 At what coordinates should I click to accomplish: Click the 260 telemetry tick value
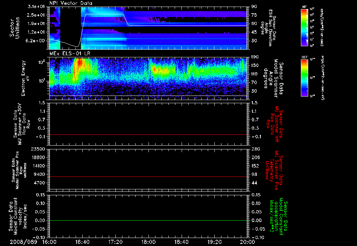pos(255,149)
